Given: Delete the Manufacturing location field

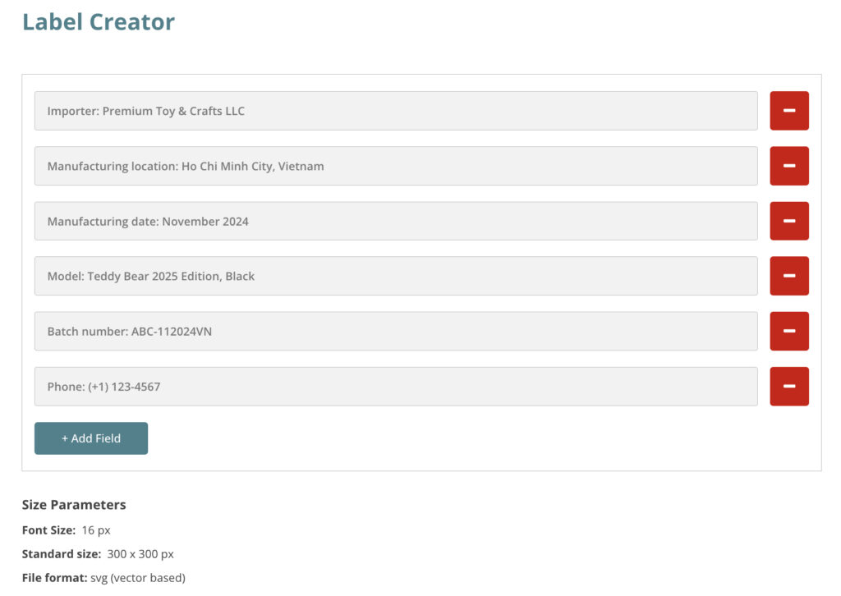Looking at the screenshot, I should [788, 165].
